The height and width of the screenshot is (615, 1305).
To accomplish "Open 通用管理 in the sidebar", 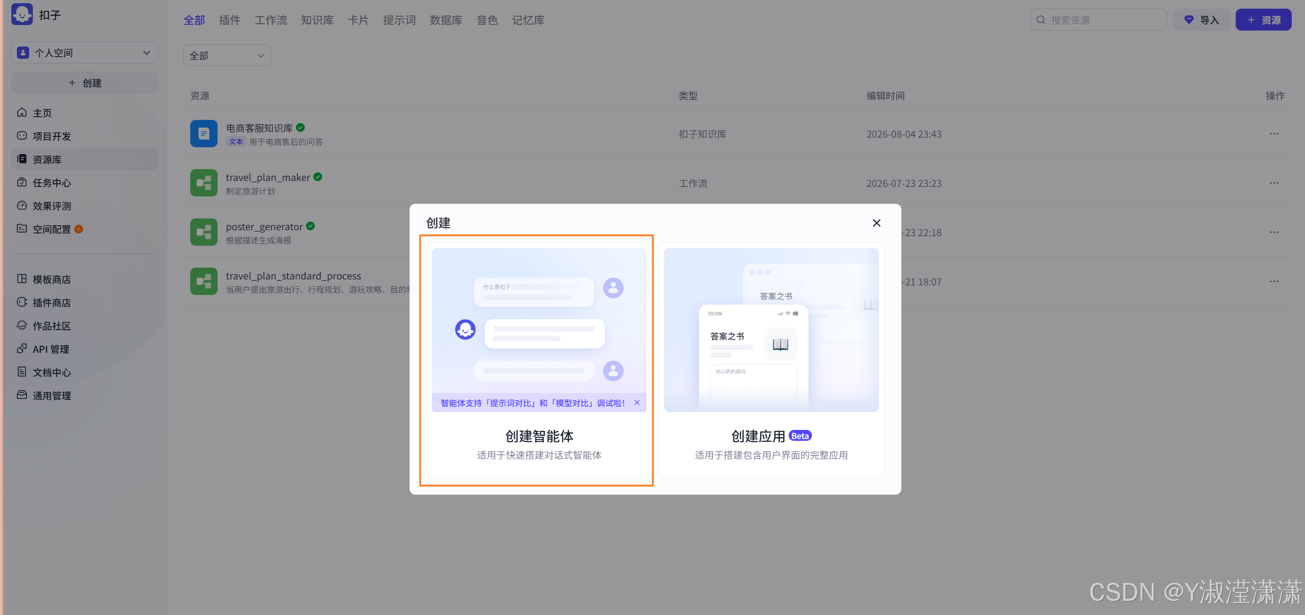I will point(84,396).
